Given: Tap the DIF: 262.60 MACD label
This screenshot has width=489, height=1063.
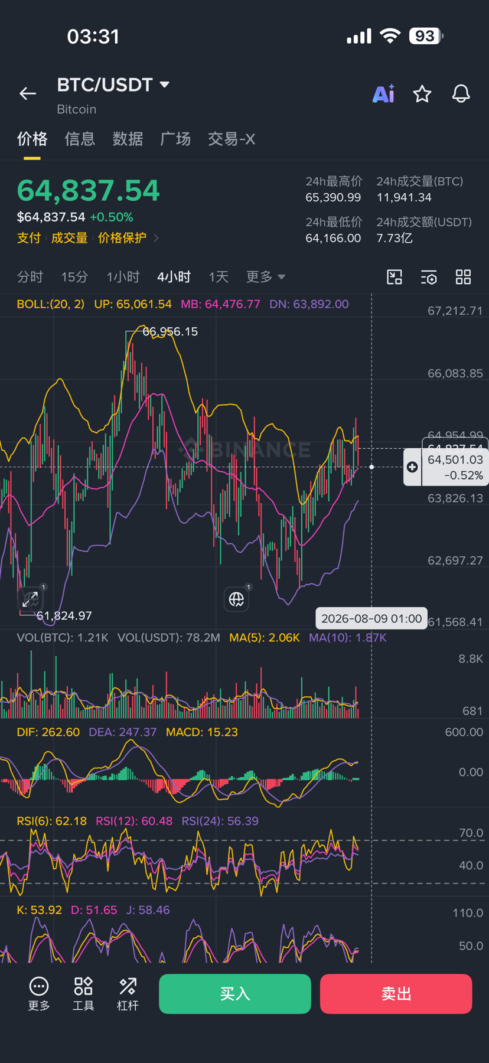Looking at the screenshot, I should (48, 732).
